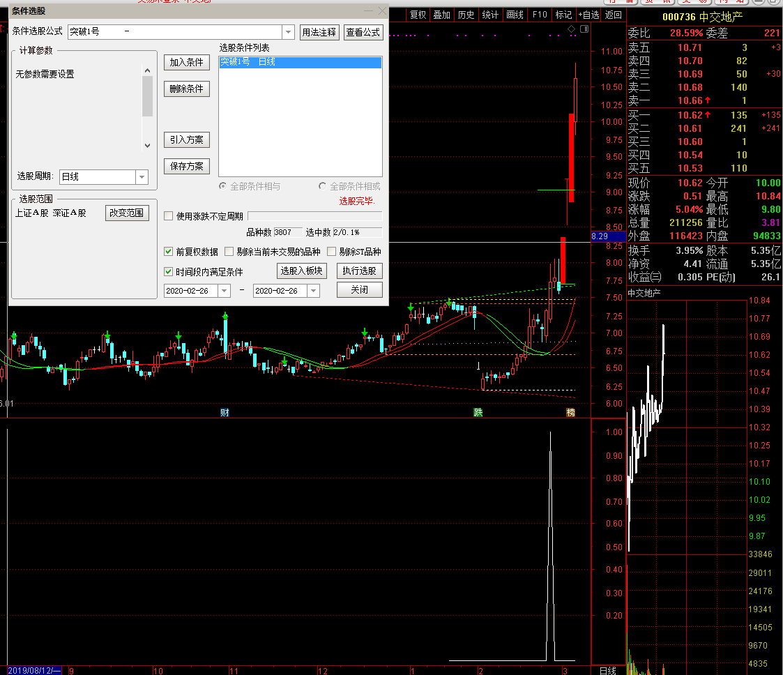783x675 pixels.
Task: Click the stock title 000736 中交地产
Action: pyautogui.click(x=702, y=17)
